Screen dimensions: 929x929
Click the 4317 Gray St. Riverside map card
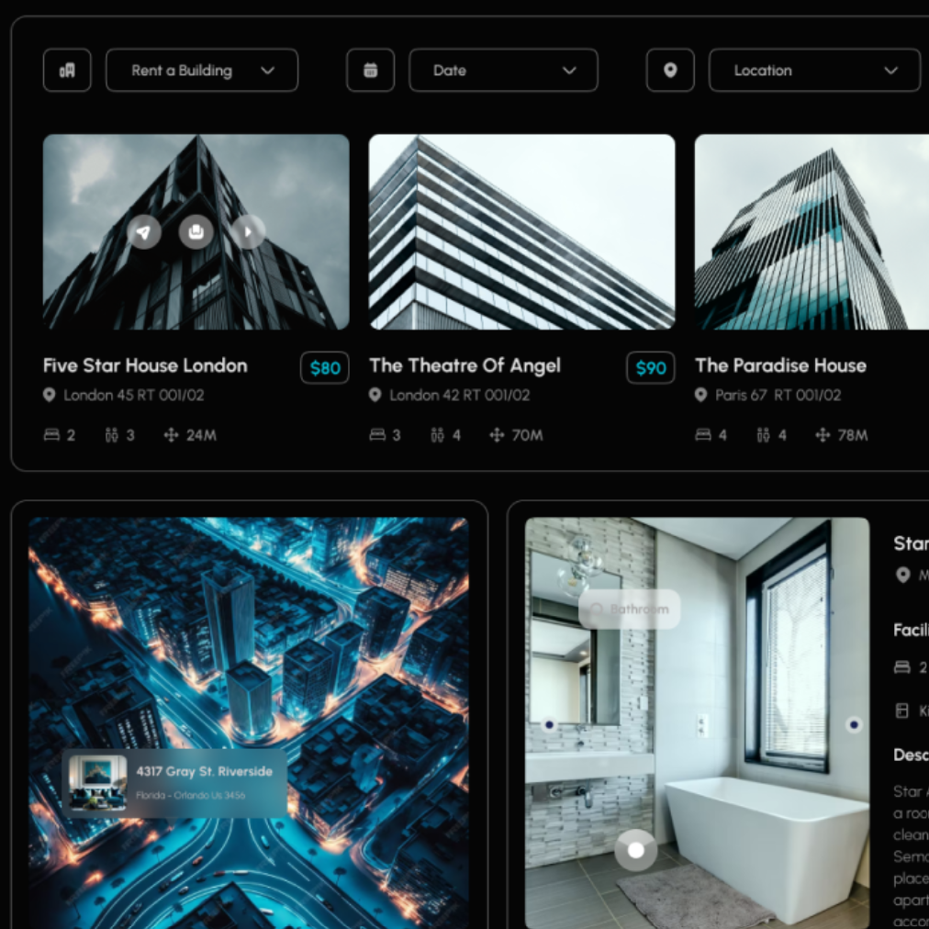tap(174, 783)
